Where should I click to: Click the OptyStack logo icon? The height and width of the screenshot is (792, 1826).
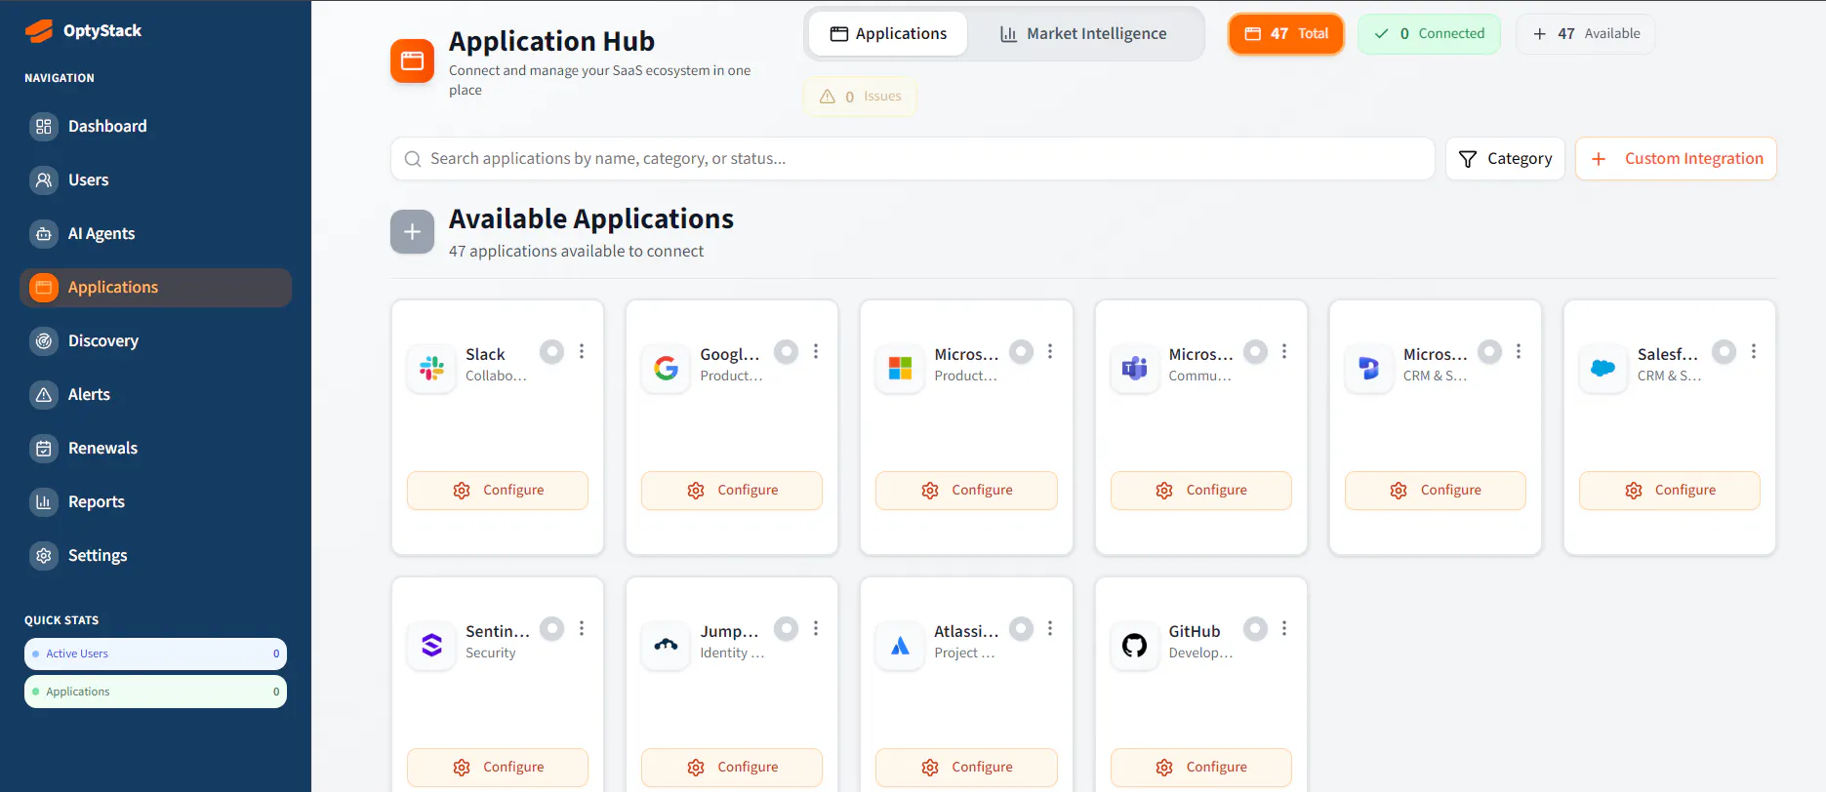pos(39,31)
